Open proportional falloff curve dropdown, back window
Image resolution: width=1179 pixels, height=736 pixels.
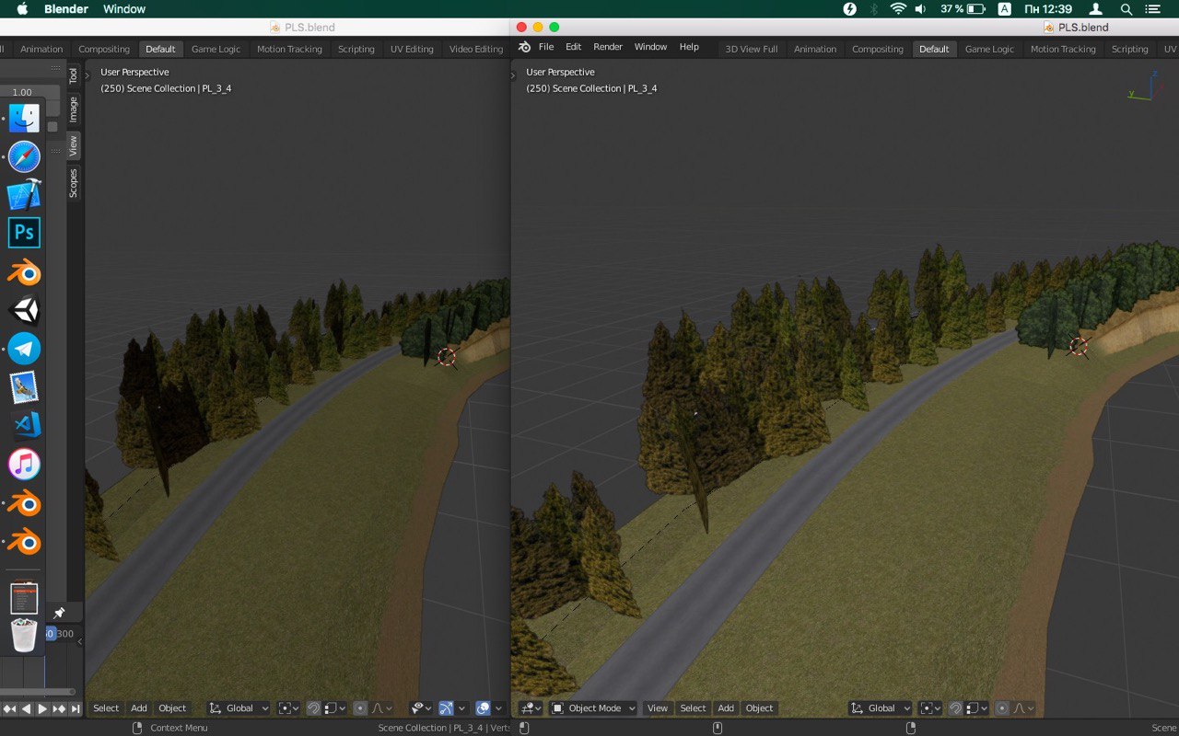coord(382,708)
